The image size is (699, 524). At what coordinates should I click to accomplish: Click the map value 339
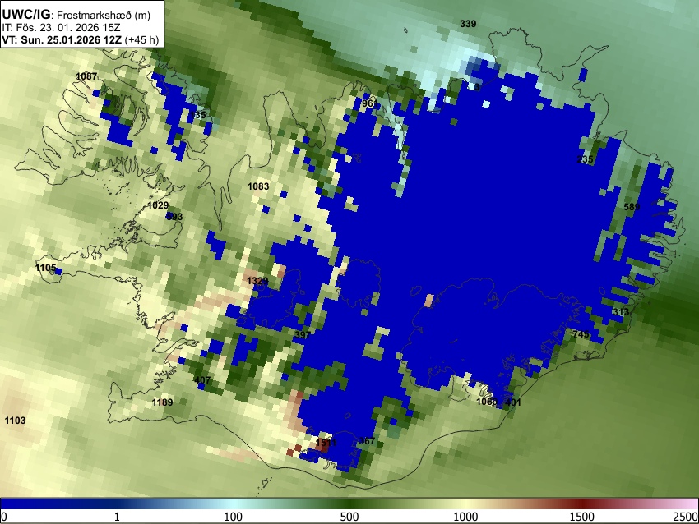[468, 24]
